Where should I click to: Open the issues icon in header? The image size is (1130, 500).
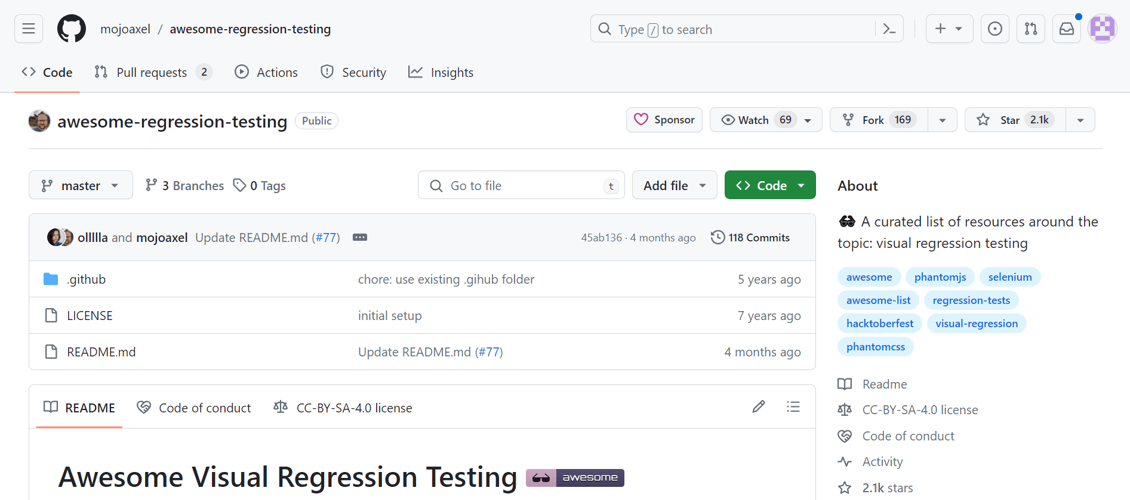coord(994,29)
